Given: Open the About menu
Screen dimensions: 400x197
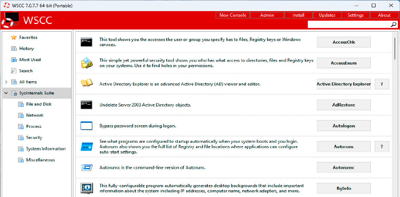Looking at the screenshot, I should click(384, 15).
